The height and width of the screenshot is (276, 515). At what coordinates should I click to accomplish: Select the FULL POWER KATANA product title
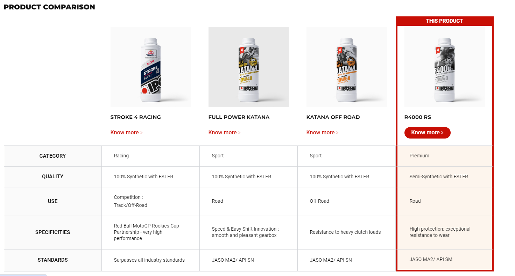239,117
